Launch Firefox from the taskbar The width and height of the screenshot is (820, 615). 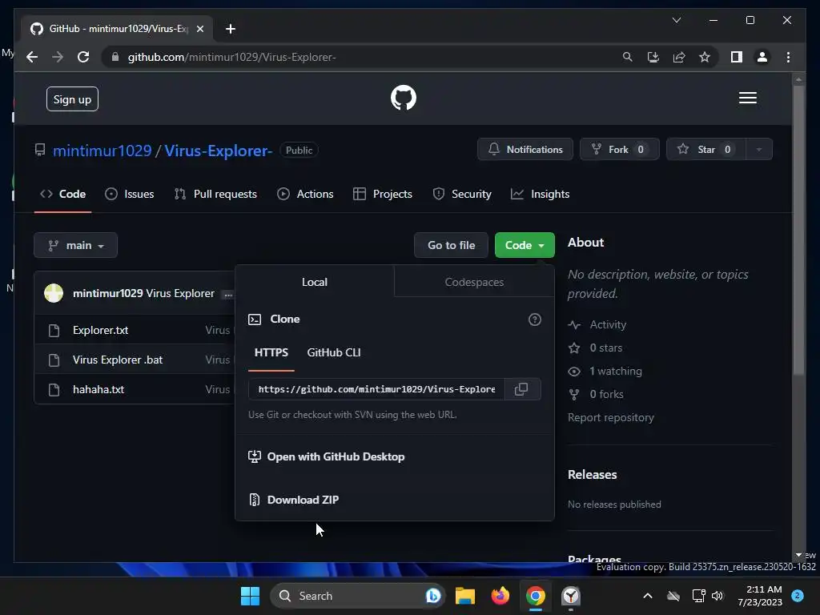point(500,596)
